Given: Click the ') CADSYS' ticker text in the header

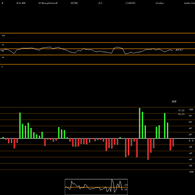Looking at the screenshot, I should point(130,3).
